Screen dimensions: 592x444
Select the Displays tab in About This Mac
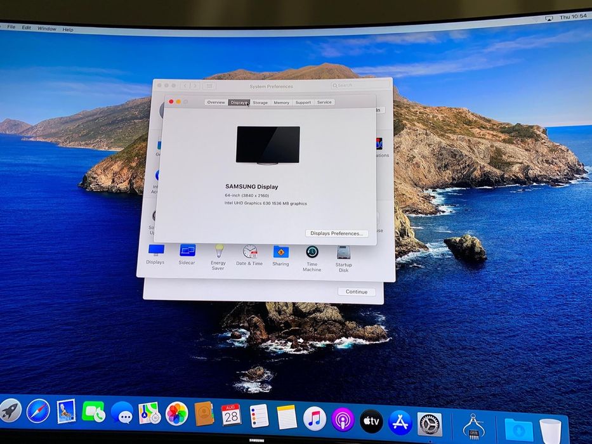click(239, 102)
